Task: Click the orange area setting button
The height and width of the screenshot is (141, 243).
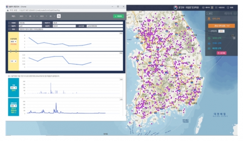Action: click(221, 26)
